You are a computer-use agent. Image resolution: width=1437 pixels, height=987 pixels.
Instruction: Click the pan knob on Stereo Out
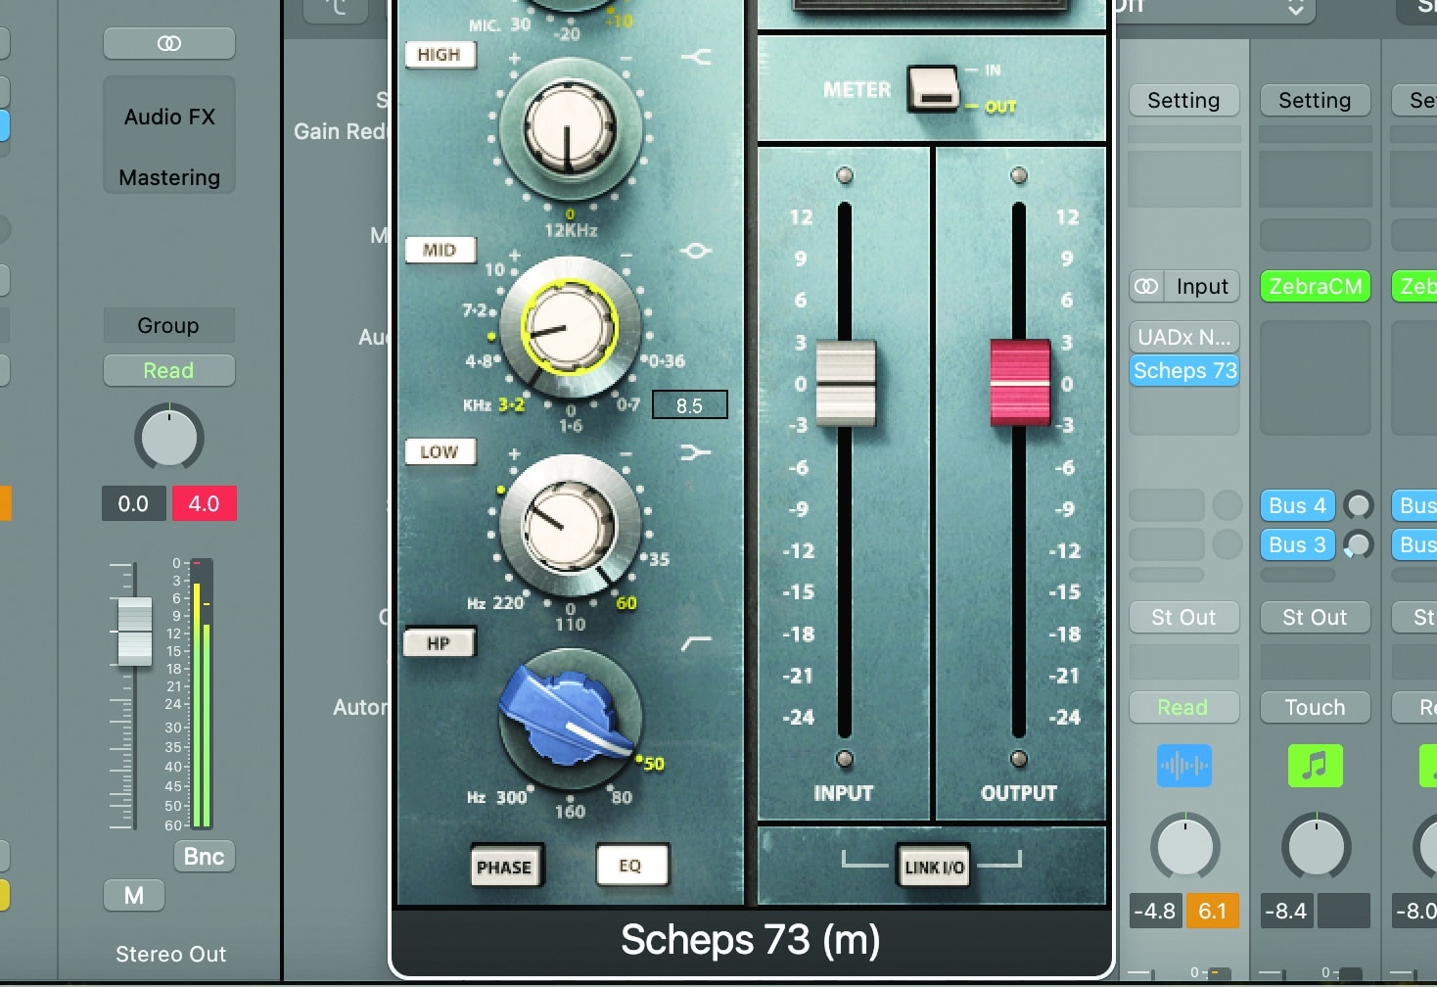[x=169, y=437]
